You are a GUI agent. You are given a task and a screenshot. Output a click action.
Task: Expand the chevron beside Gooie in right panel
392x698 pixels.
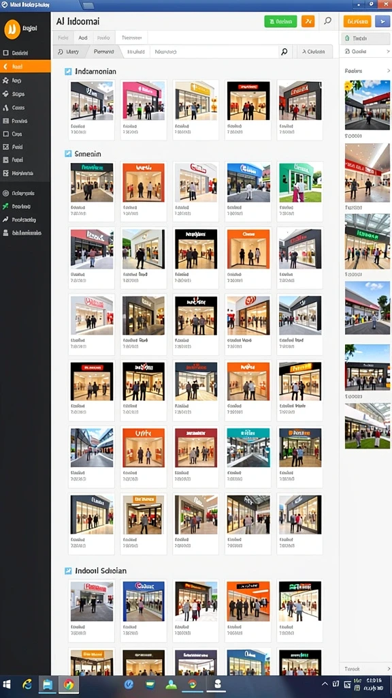[388, 52]
